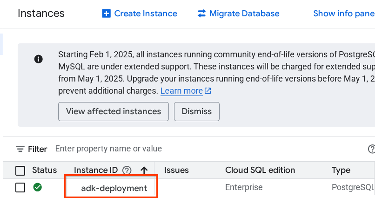Toggle the sort arrow on Instance ID column
The height and width of the screenshot is (198, 375).
[x=144, y=171]
